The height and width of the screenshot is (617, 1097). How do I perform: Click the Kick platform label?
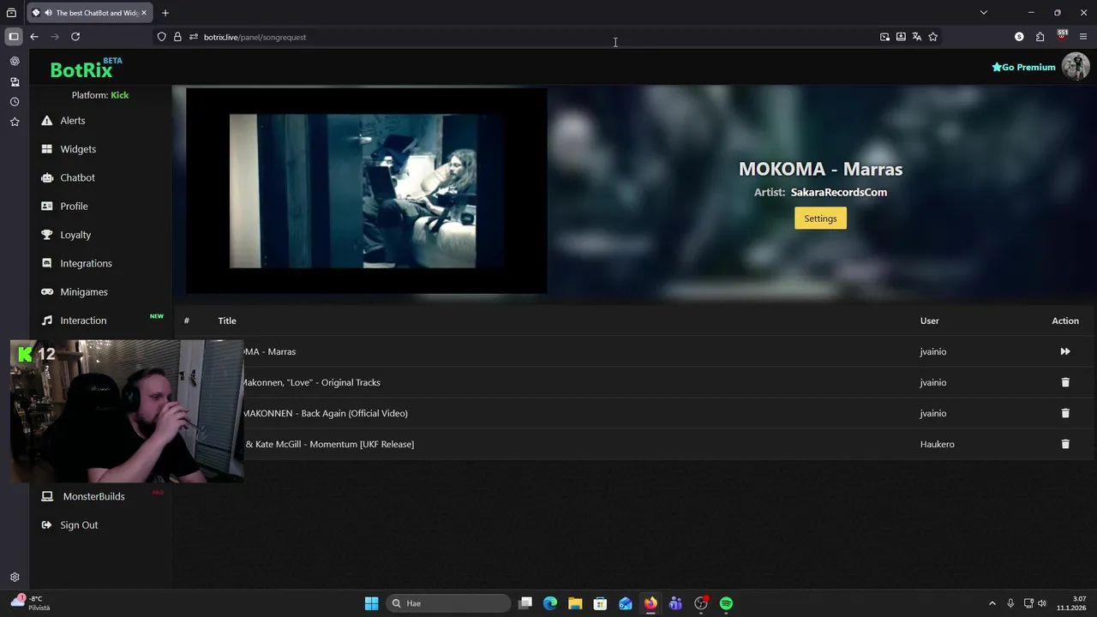tap(119, 95)
